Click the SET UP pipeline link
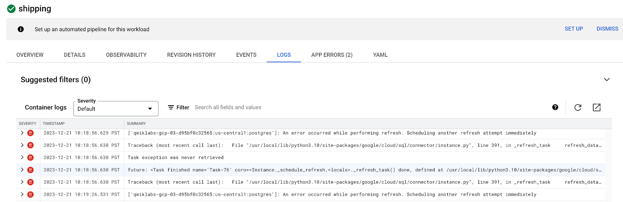 (574, 29)
